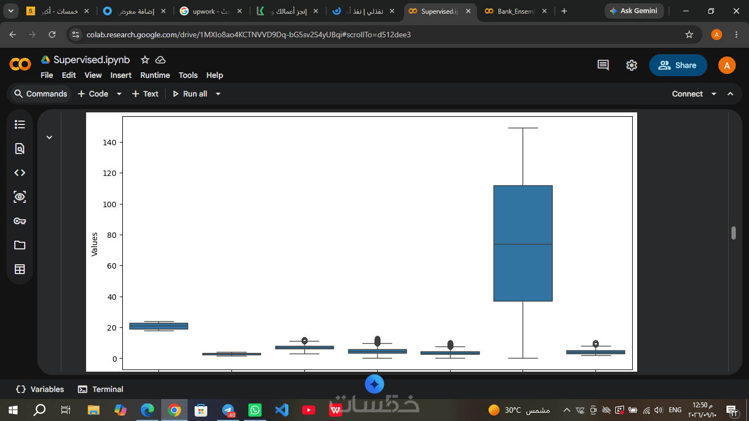
Task: Open the Runtime menu
Action: tap(155, 75)
